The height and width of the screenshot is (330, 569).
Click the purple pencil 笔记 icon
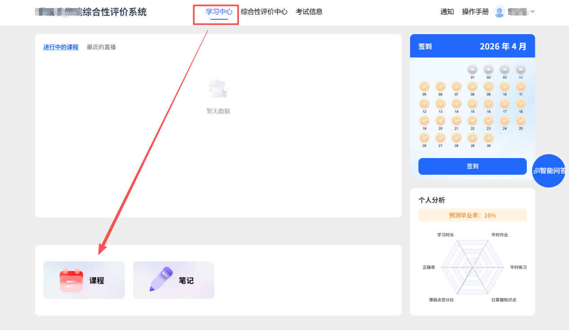(x=161, y=279)
